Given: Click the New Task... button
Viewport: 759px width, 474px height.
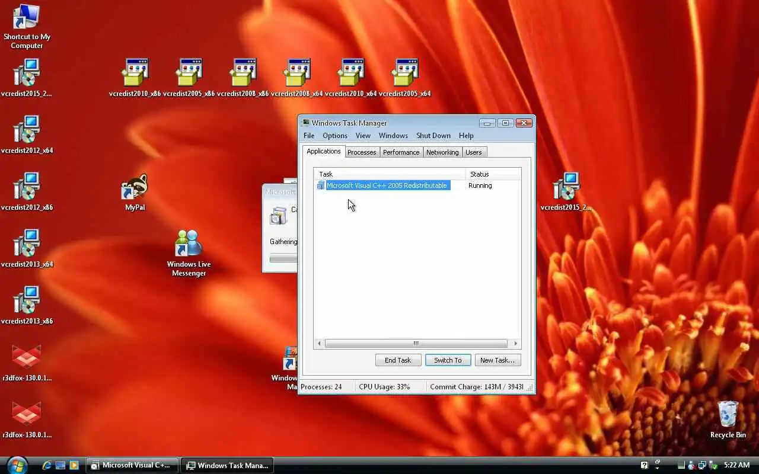Looking at the screenshot, I should tap(498, 360).
